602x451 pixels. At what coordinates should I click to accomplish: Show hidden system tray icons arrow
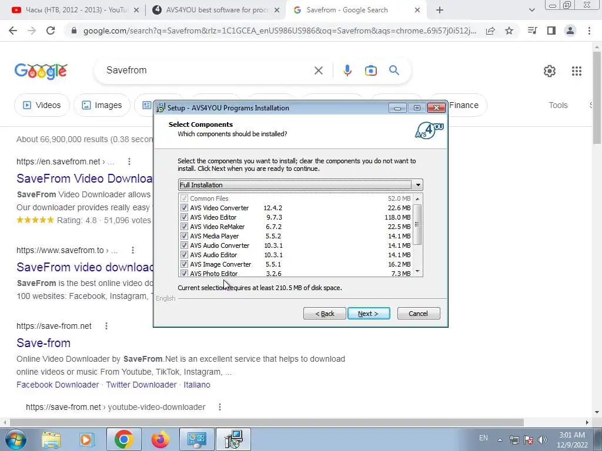500,440
